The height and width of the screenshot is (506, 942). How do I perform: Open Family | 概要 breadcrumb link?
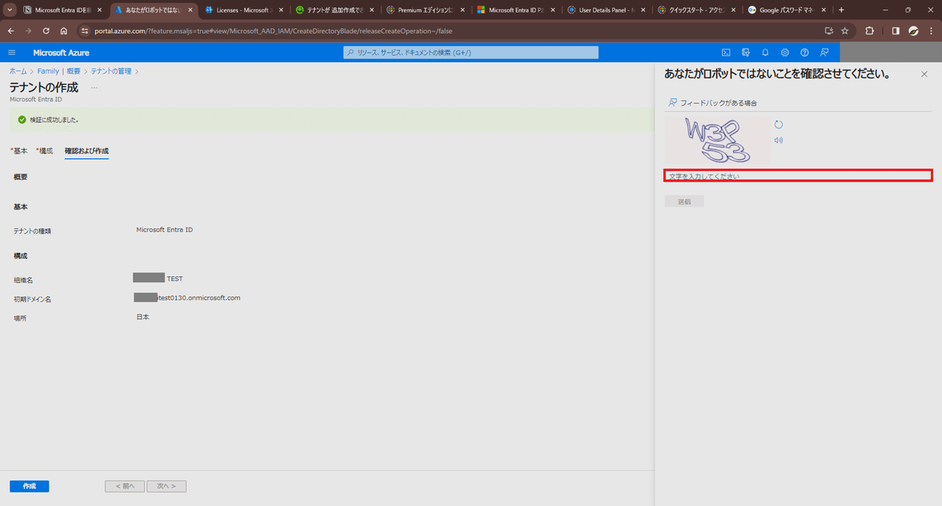[x=59, y=71]
